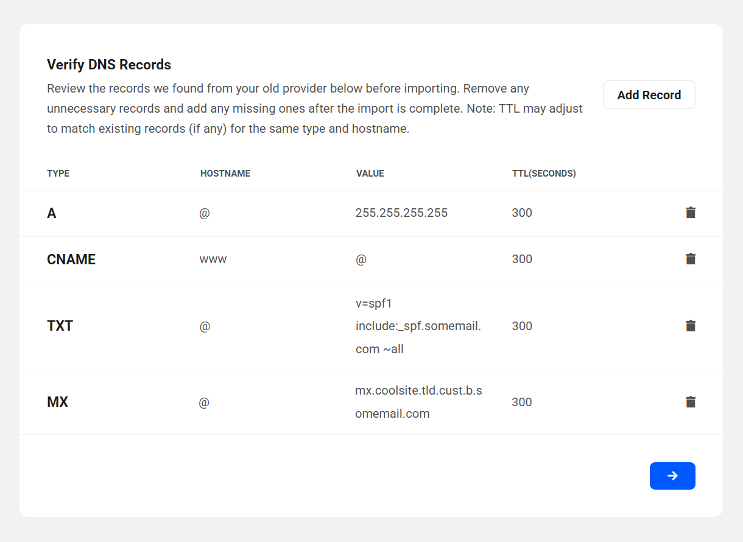This screenshot has height=542, width=743.
Task: Select the www hostname cell
Action: click(x=213, y=259)
